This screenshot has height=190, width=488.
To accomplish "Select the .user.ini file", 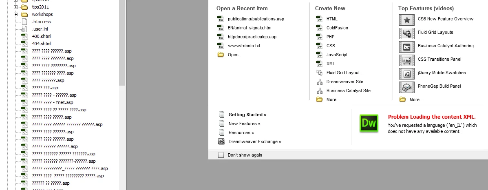I will pos(40,29).
